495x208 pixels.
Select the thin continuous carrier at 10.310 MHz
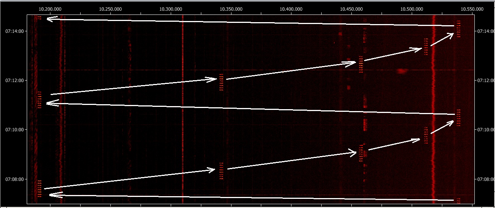point(183,114)
